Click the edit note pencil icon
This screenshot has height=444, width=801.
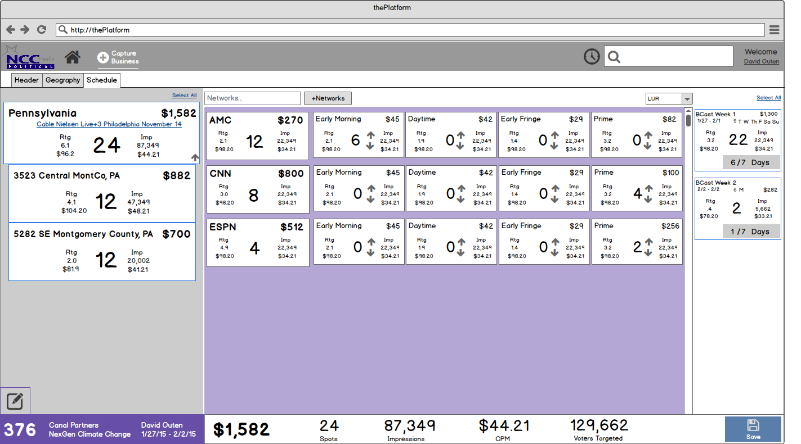point(15,401)
